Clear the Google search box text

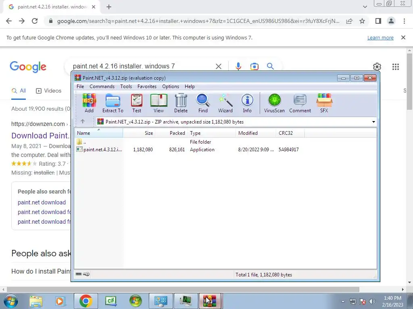click(x=218, y=66)
